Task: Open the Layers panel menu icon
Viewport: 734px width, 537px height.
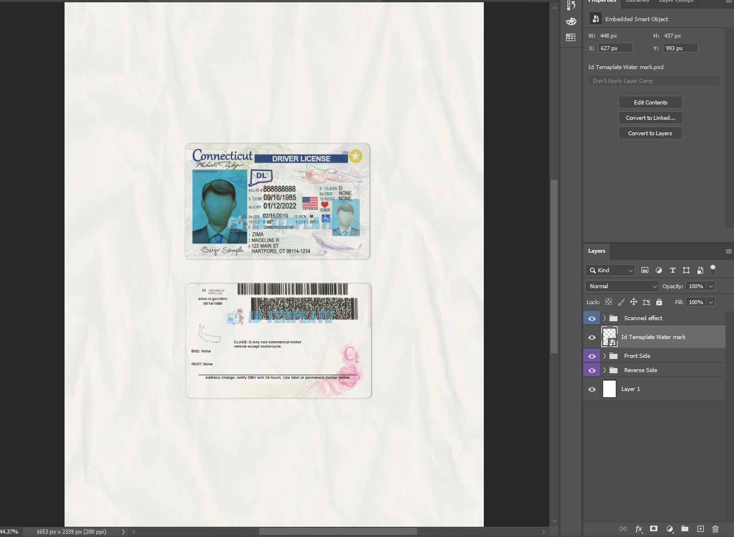Action: (x=728, y=251)
